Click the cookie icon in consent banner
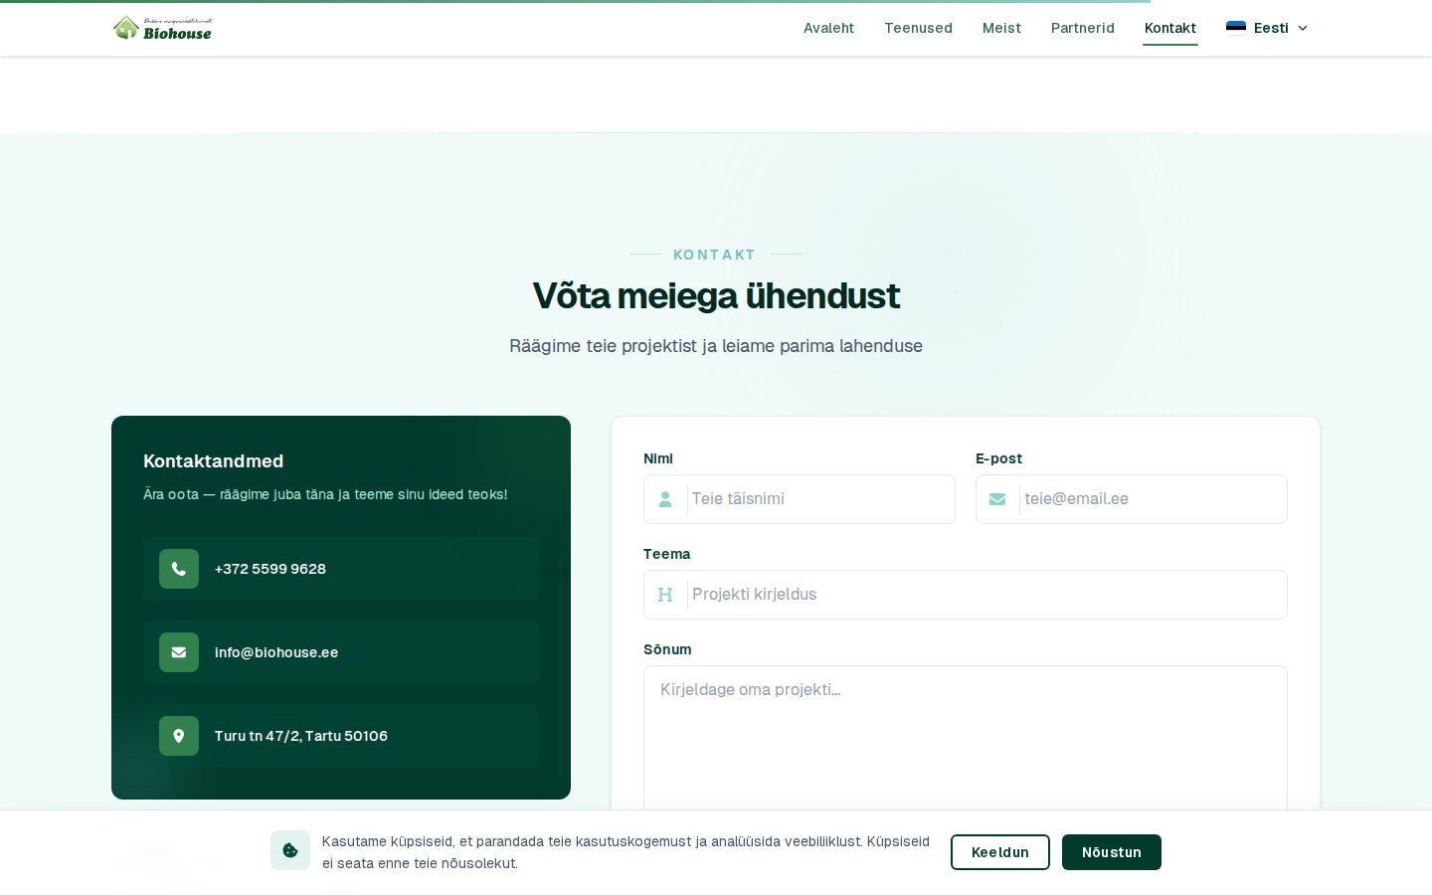The image size is (1432, 895). [x=290, y=850]
